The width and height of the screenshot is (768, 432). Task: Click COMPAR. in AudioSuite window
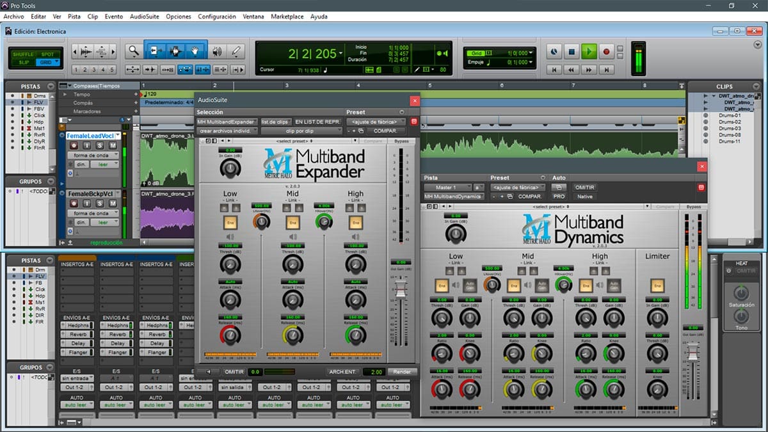[386, 131]
